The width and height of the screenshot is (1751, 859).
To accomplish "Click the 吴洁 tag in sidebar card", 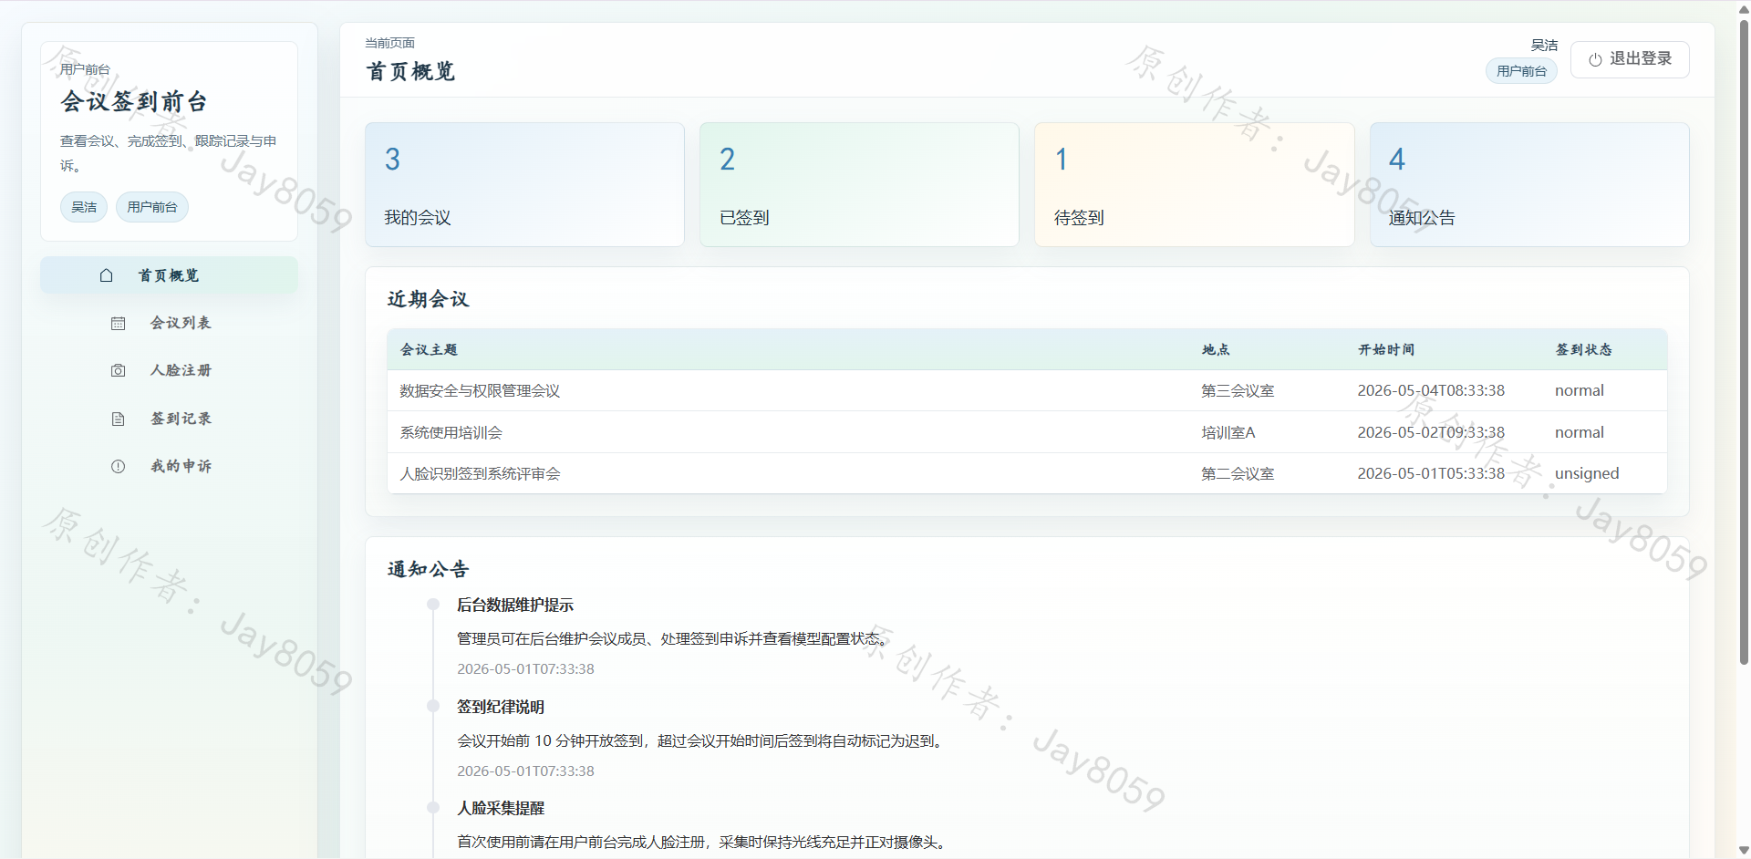I will (x=84, y=207).
